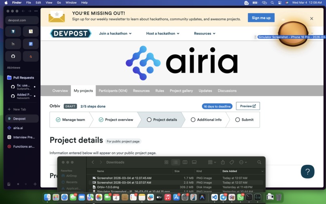Click the Devpost logo
The image size is (326, 204).
tap(71, 33)
